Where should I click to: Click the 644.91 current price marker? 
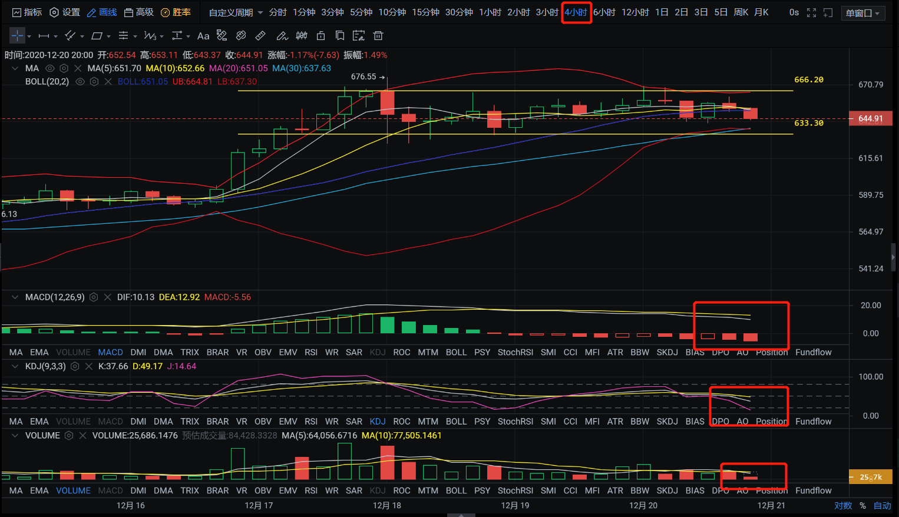[870, 119]
